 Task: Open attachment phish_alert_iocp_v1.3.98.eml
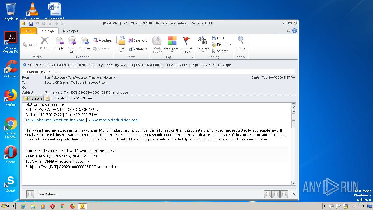click(69, 99)
